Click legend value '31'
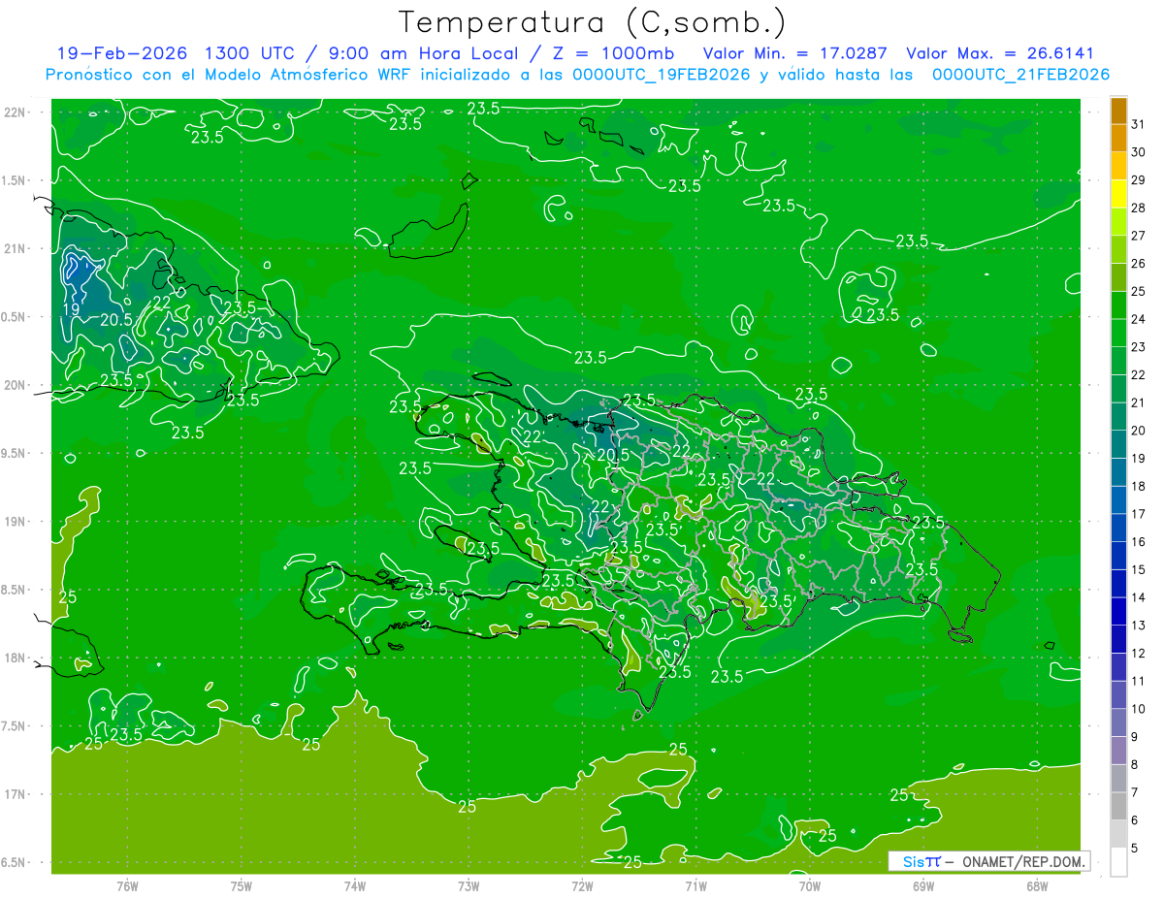This screenshot has width=1164, height=899. [x=1139, y=124]
